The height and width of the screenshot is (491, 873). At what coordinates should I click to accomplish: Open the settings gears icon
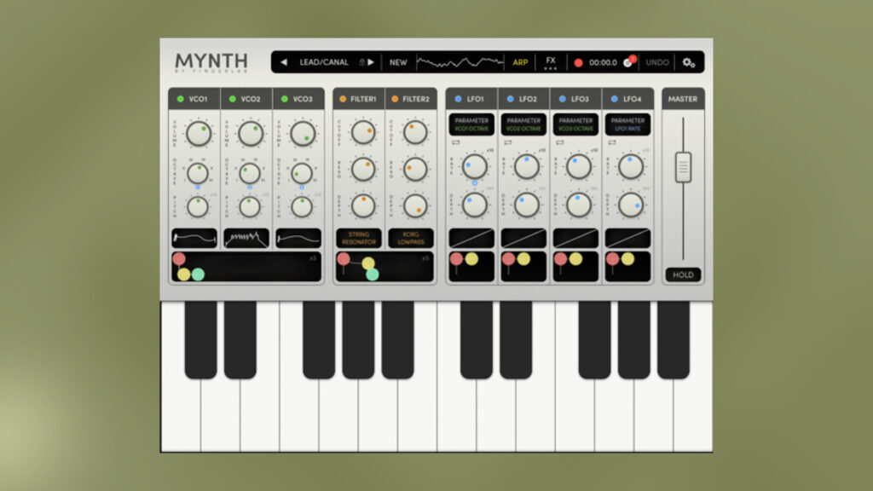(689, 62)
